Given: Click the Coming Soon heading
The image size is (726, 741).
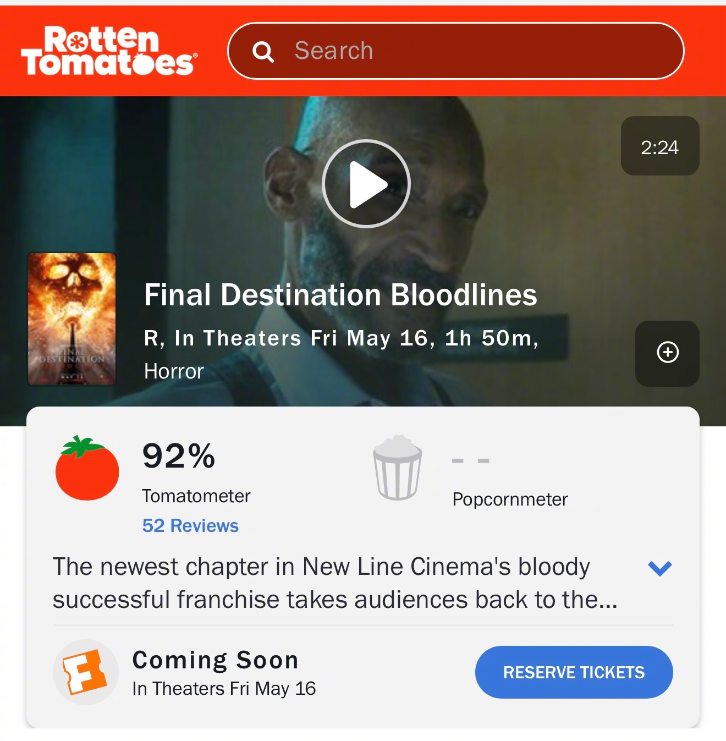Looking at the screenshot, I should pos(216,660).
